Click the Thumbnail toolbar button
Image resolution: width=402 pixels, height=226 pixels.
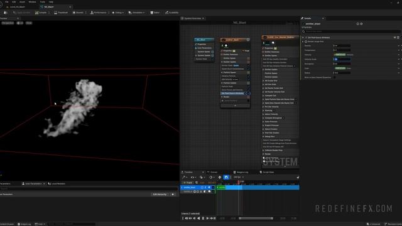click(x=61, y=13)
